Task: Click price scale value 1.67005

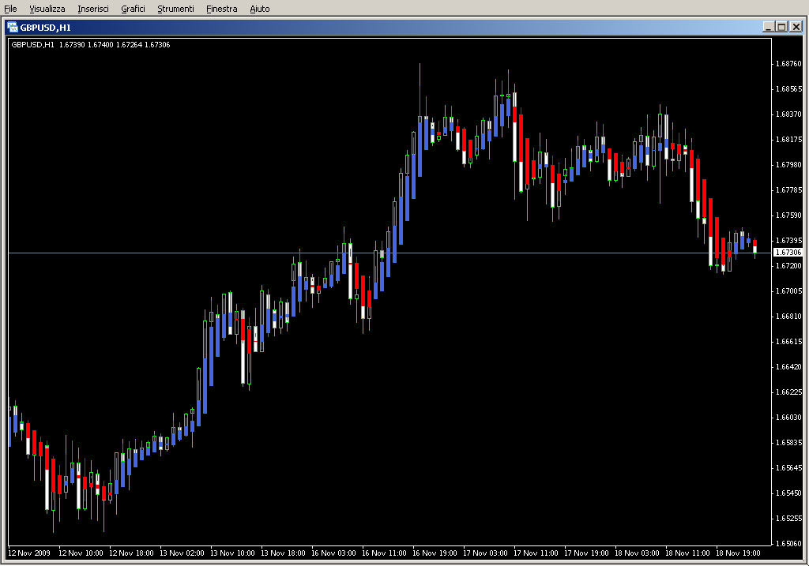Action: (789, 291)
